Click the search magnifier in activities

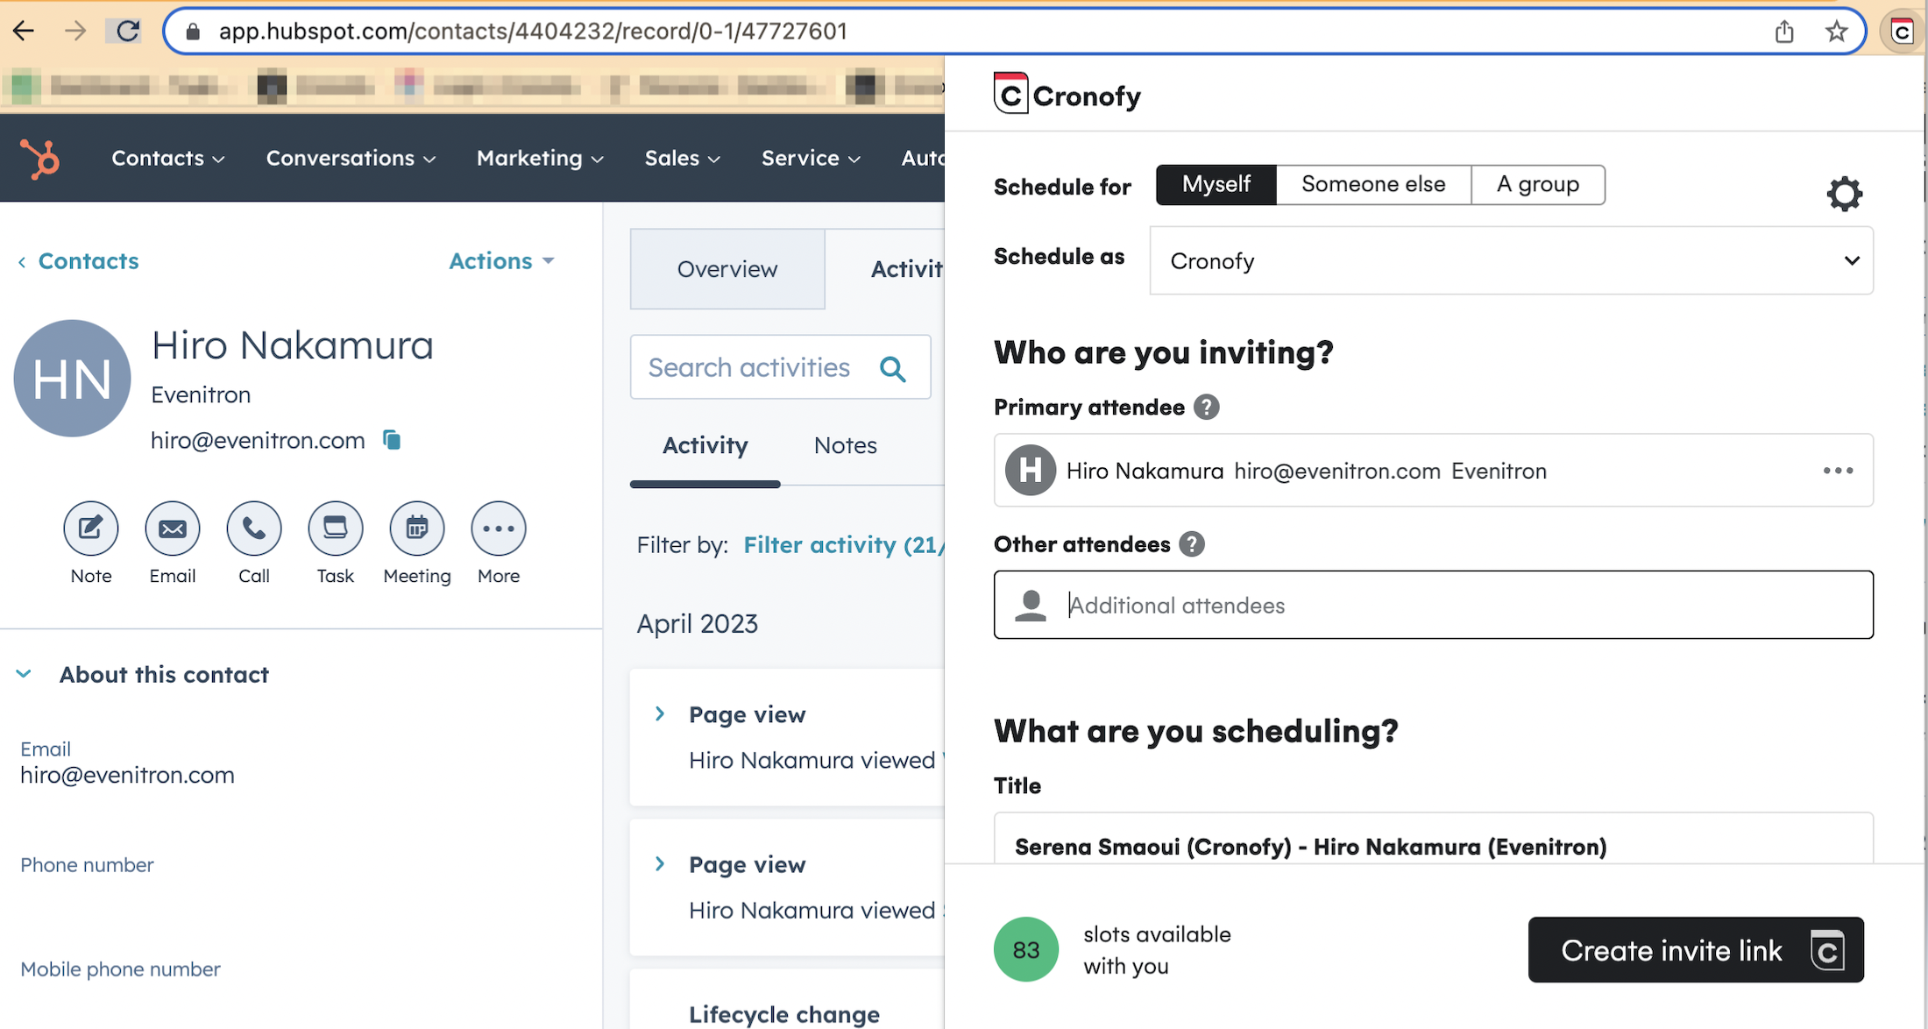pos(893,368)
